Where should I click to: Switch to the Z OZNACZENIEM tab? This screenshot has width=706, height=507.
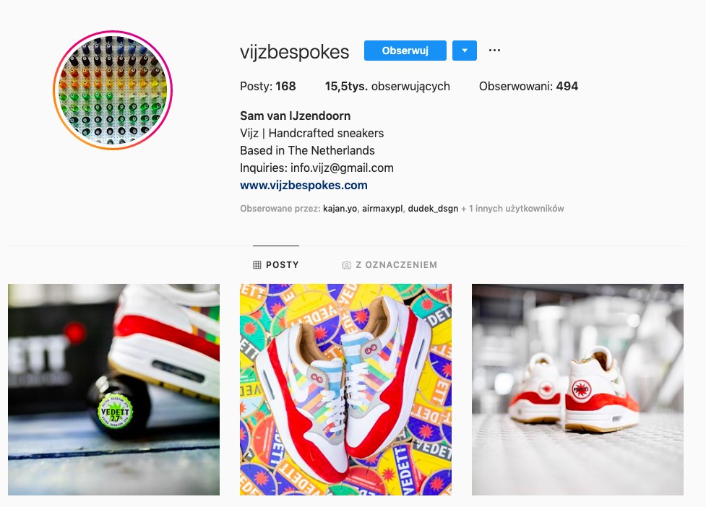click(390, 265)
